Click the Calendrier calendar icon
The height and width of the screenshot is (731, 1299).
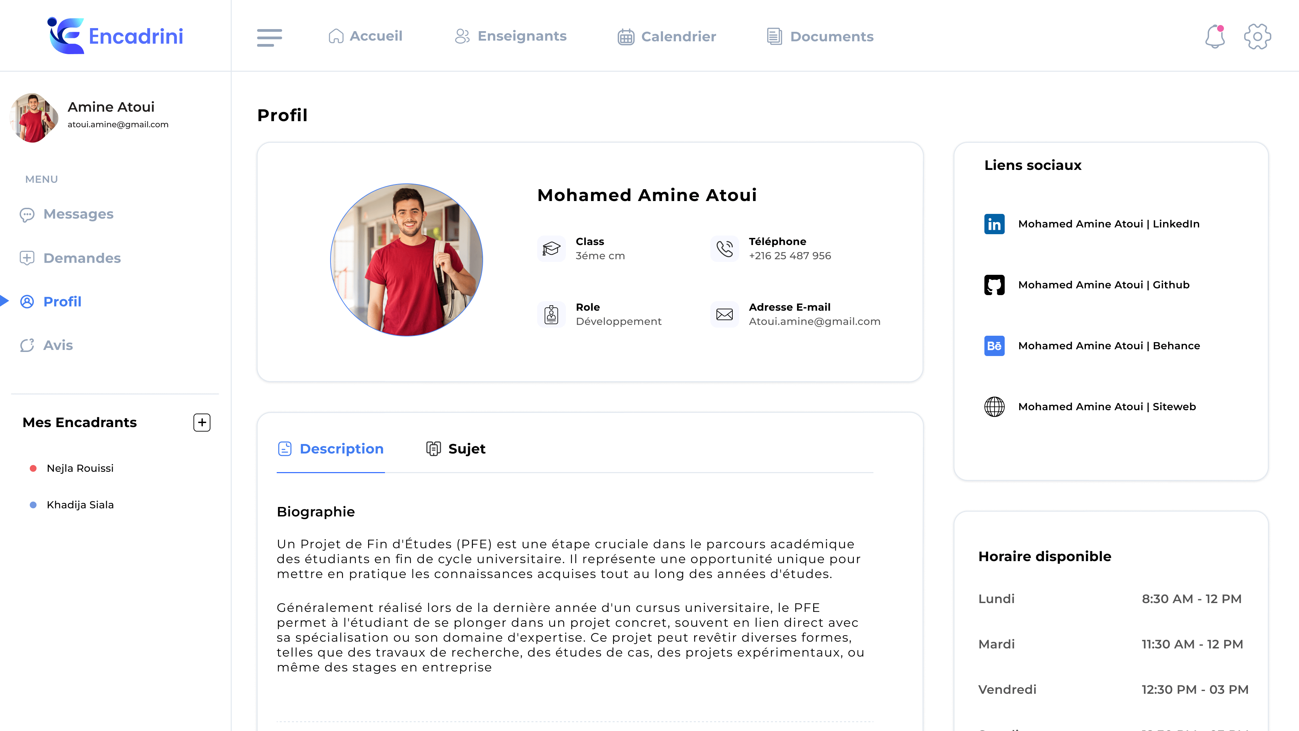click(626, 37)
